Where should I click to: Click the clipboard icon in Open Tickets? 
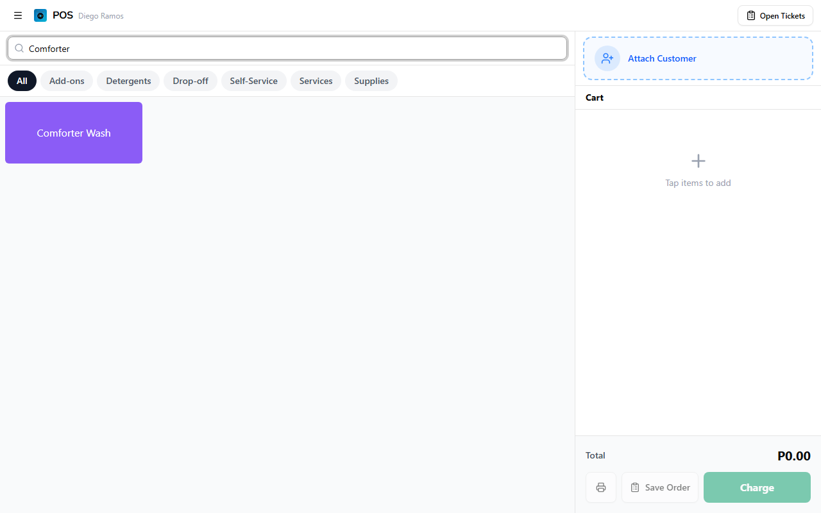coord(751,15)
